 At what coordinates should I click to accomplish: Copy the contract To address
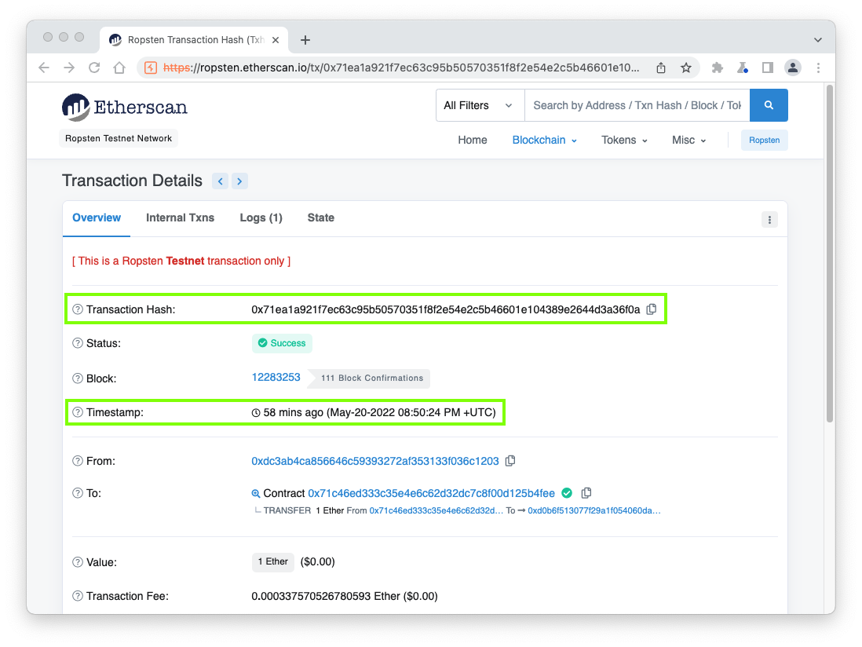click(586, 492)
